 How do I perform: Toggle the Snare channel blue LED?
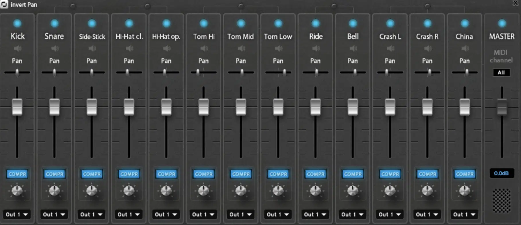(x=55, y=23)
